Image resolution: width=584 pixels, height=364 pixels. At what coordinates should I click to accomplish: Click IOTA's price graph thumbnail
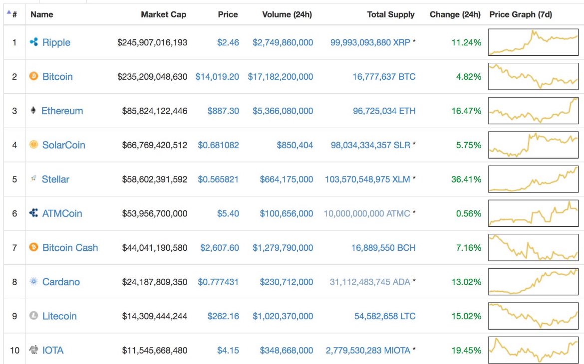tap(533, 350)
